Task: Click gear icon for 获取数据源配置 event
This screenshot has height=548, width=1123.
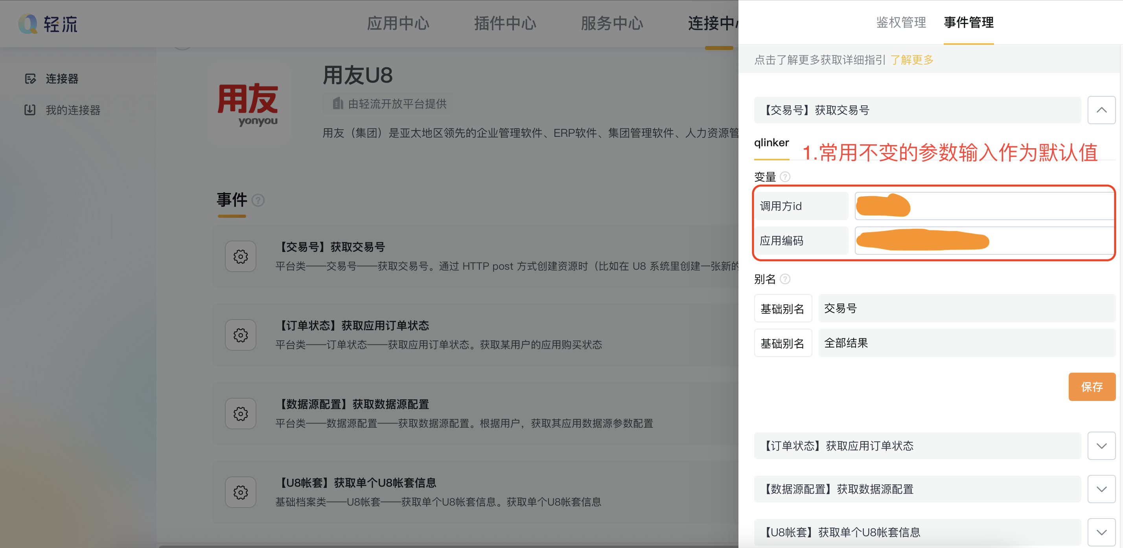Action: point(241,414)
